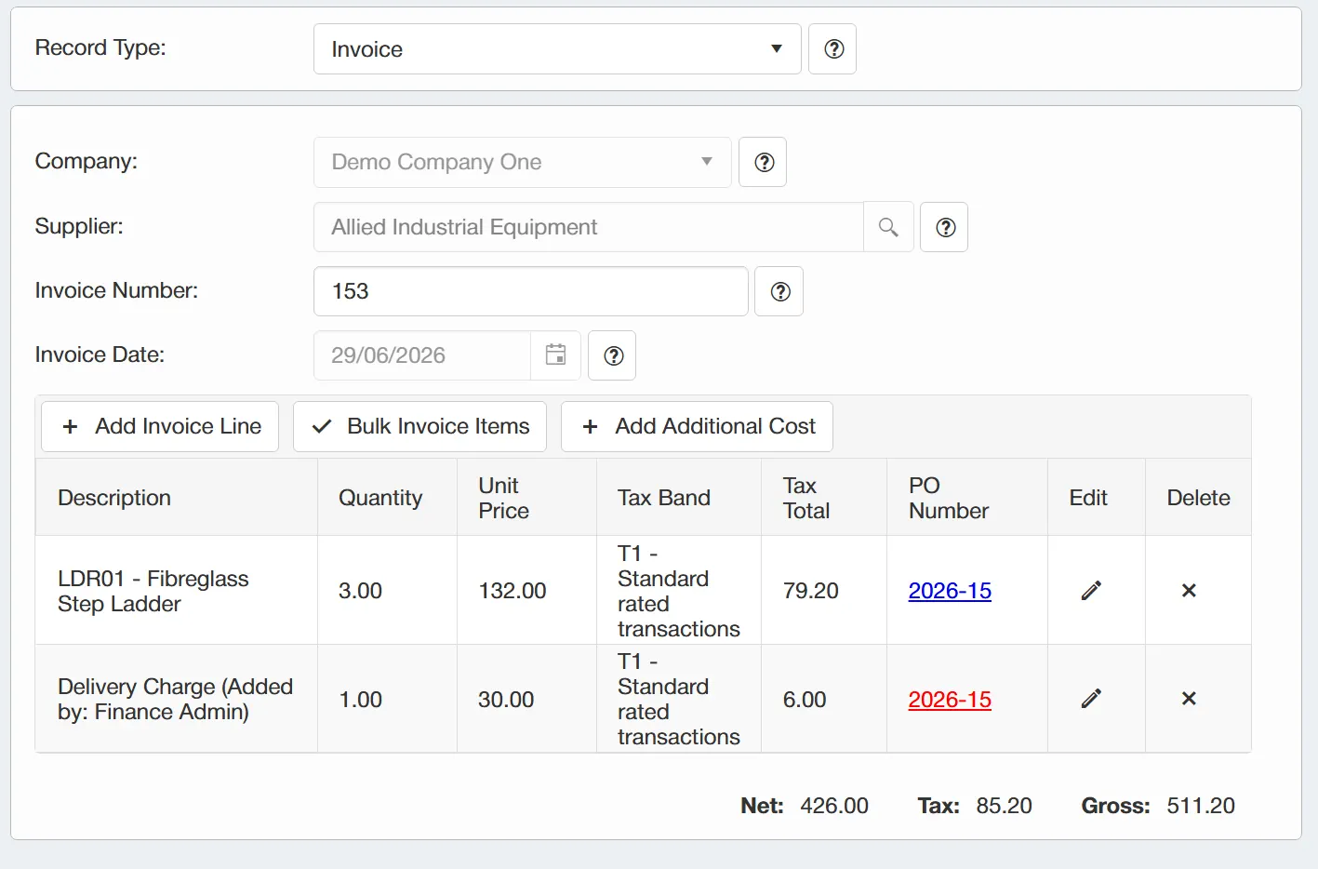Click the Tax Total column header
The image size is (1318, 869).
(x=824, y=498)
